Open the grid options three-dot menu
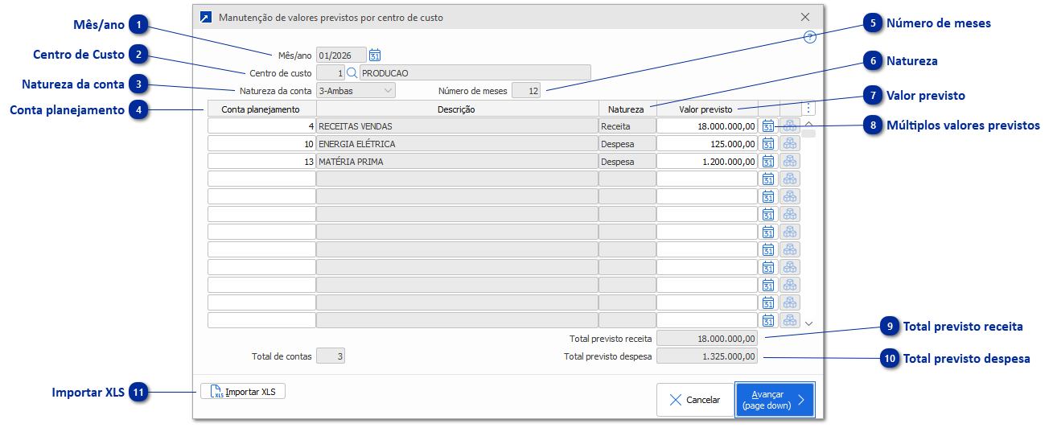 pyautogui.click(x=809, y=108)
